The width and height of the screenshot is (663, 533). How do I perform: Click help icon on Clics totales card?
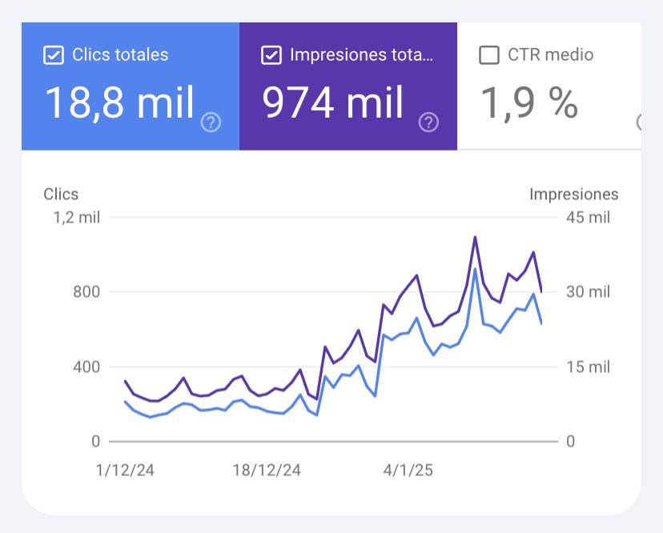(211, 122)
